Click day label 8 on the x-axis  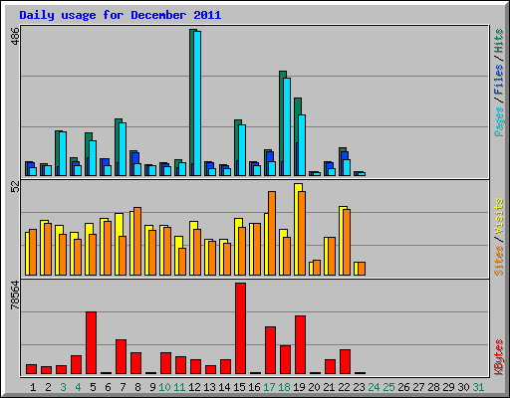tap(137, 387)
